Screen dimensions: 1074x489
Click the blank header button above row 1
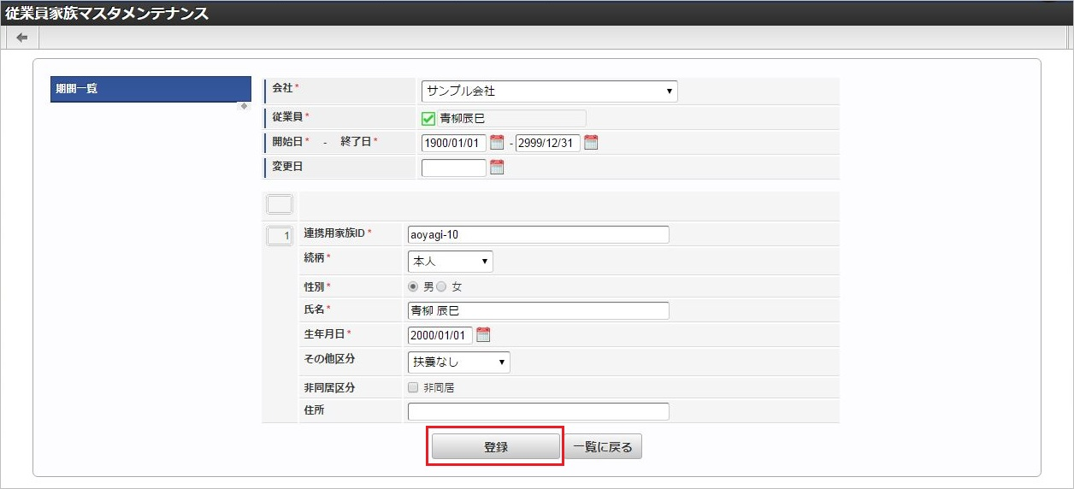(x=280, y=204)
